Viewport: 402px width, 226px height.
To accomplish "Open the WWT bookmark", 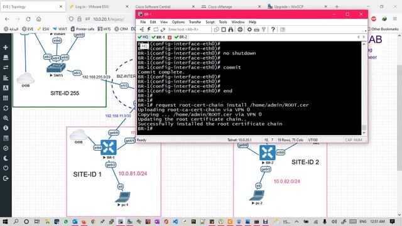I will [60, 30].
